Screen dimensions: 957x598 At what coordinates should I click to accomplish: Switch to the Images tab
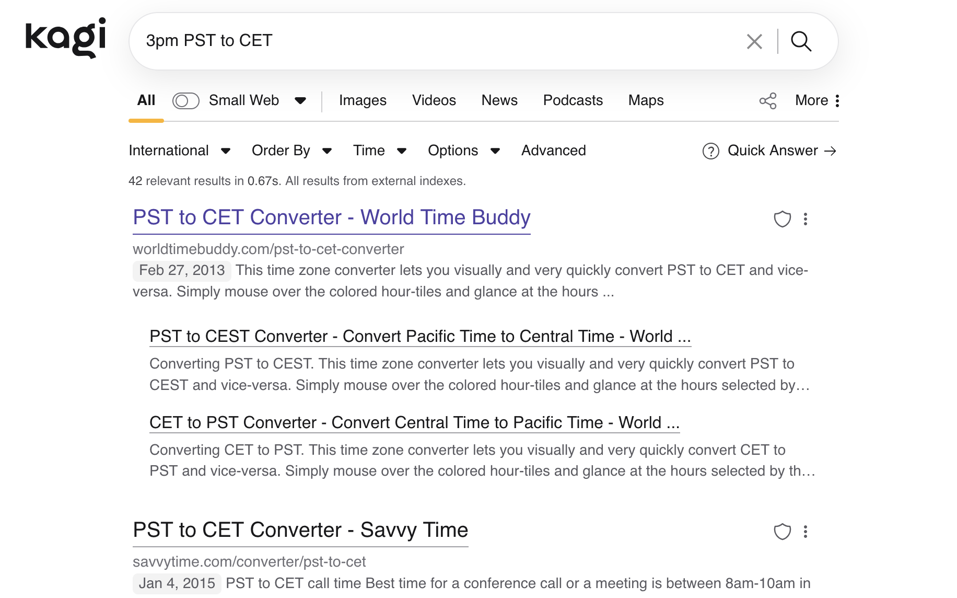pos(363,100)
